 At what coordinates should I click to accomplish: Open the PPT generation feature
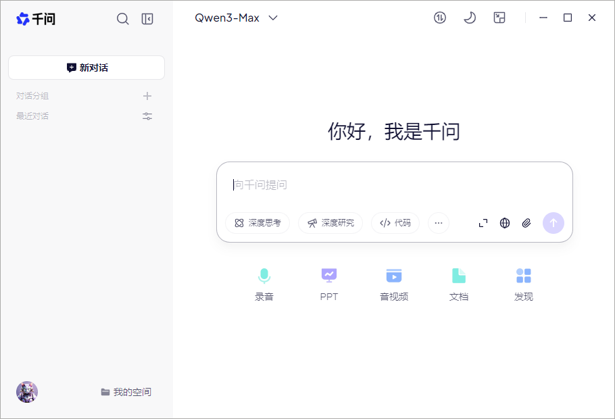pos(329,285)
